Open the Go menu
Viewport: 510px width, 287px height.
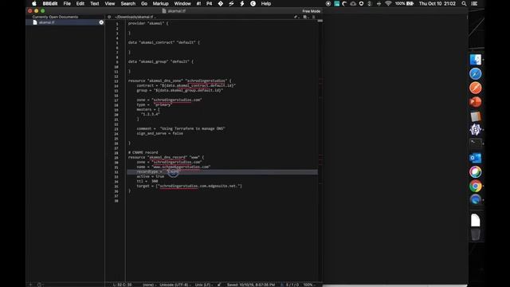coord(144,3)
